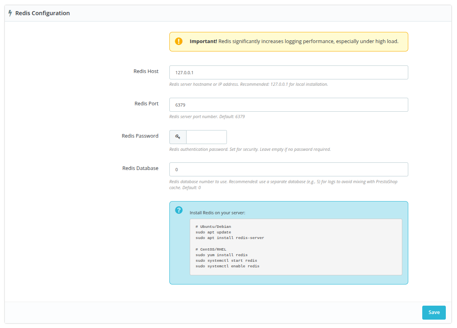Screen dimensions: 457x328
Task: Click the orange exclamation warning icon
Action: coord(179,41)
